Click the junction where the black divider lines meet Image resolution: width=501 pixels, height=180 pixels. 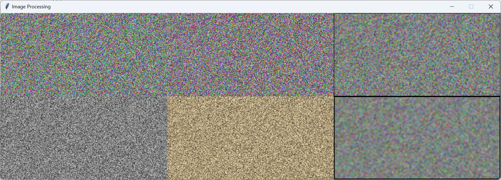[x=334, y=97]
